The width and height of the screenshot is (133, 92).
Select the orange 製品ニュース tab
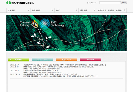click(x=66, y=60)
